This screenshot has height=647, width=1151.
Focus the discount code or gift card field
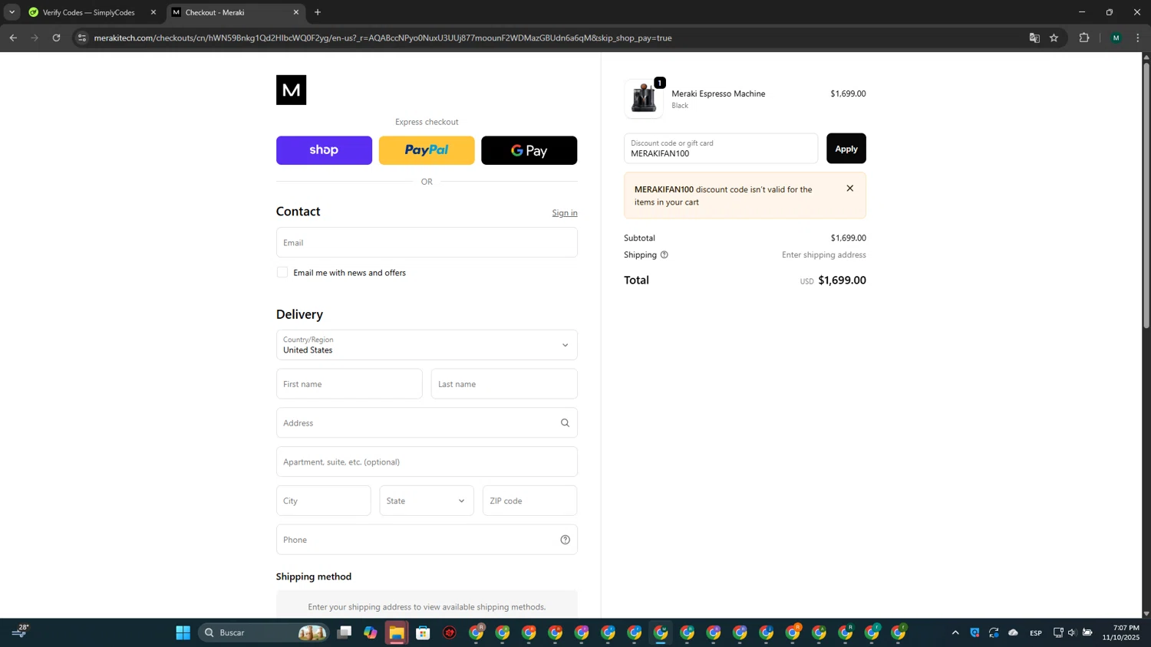coord(721,149)
